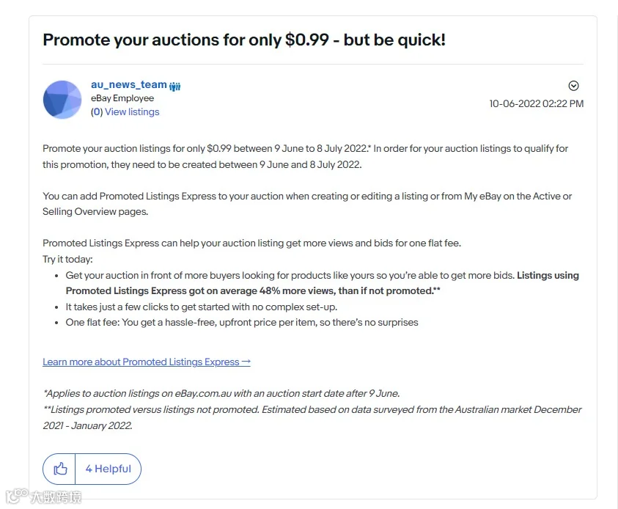Click the Chinese watermark text at bottom
Viewport: 618px width, 509px height.
pyautogui.click(x=56, y=497)
